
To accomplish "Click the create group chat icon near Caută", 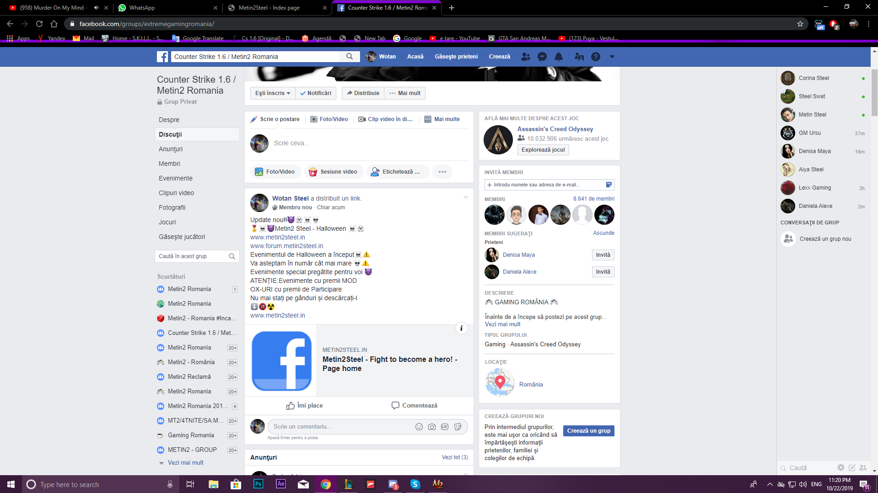I will (x=863, y=467).
